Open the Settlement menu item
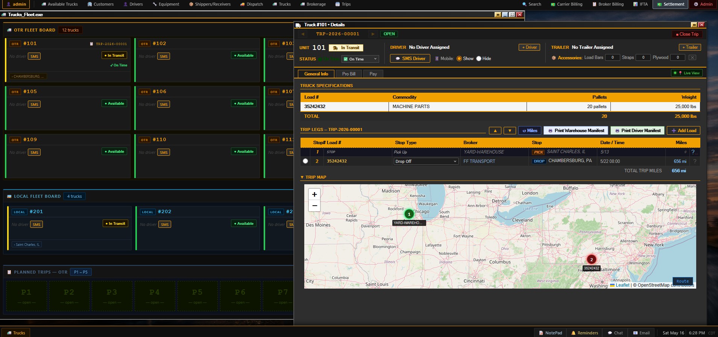This screenshot has width=718, height=337. coord(671,4)
